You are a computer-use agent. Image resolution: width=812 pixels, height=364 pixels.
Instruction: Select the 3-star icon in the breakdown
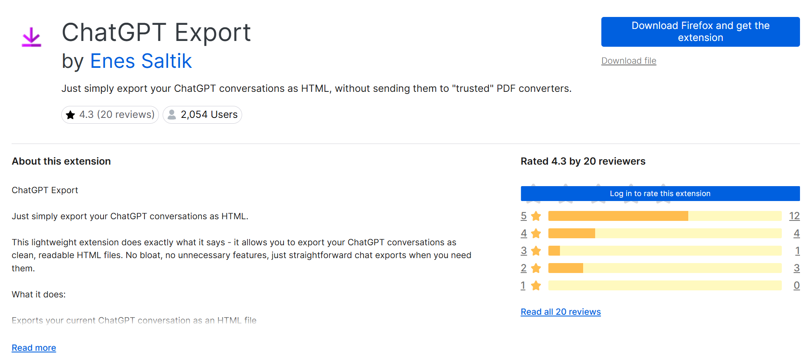click(x=536, y=250)
